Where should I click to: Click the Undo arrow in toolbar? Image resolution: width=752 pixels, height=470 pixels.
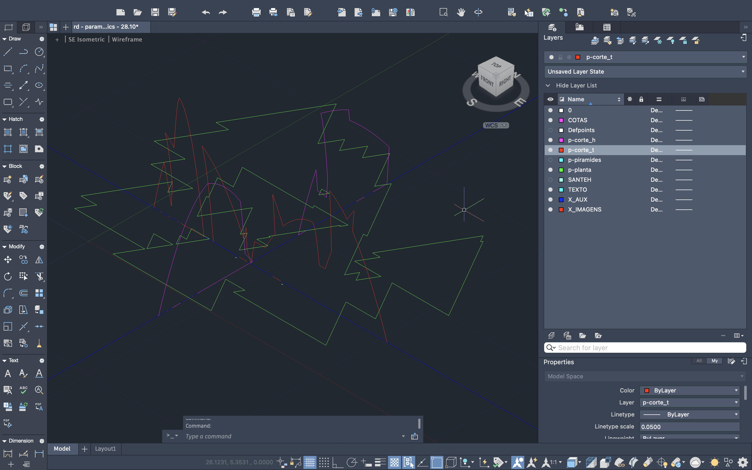(x=206, y=13)
